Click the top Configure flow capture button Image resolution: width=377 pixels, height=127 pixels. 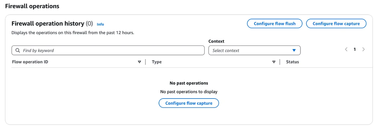[x=336, y=23]
